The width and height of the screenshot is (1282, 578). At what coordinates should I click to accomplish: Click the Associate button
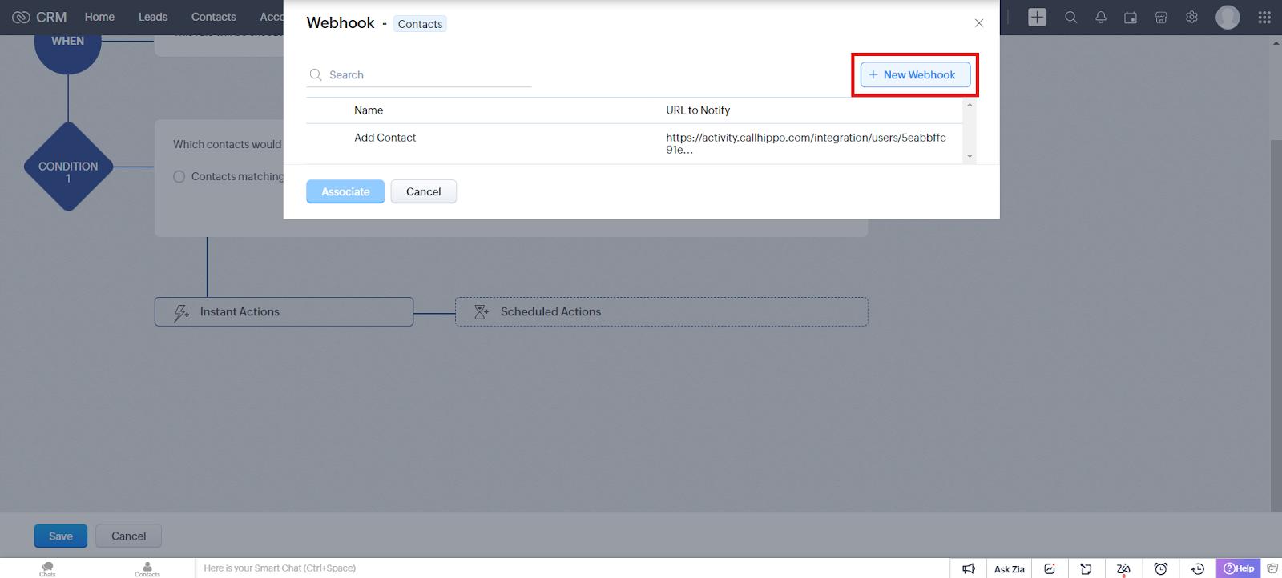pyautogui.click(x=345, y=191)
